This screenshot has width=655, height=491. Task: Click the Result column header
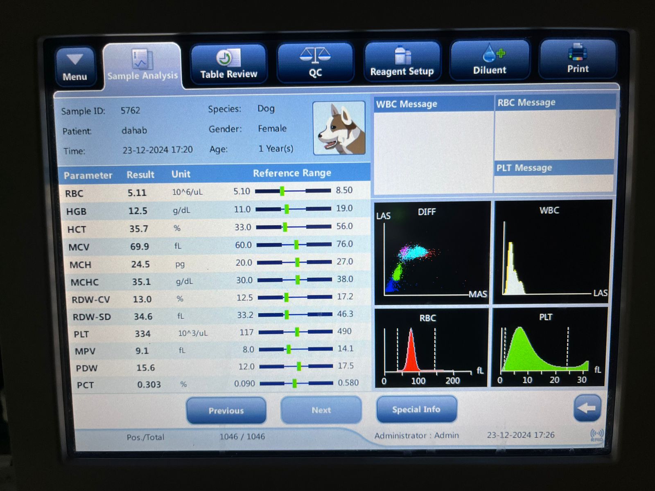140,175
